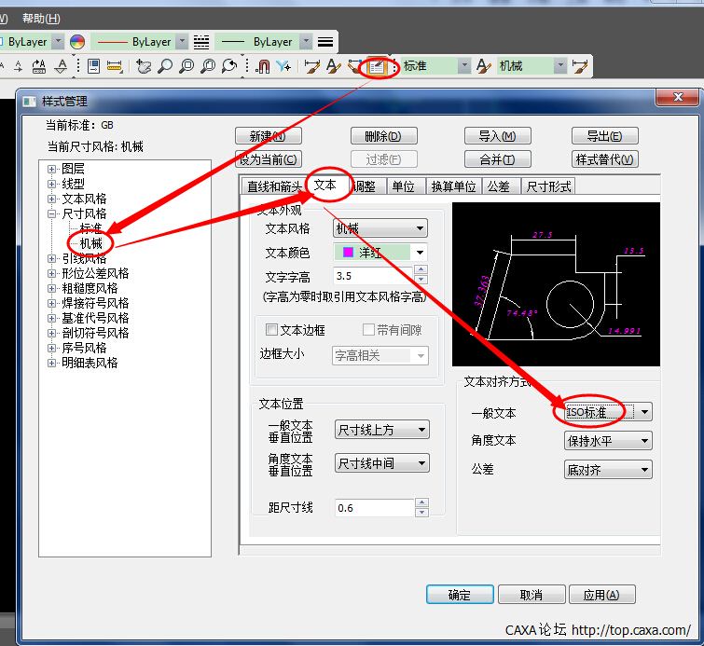Open the circled style manager icon
Image resolution: width=704 pixels, height=646 pixels.
click(x=376, y=66)
